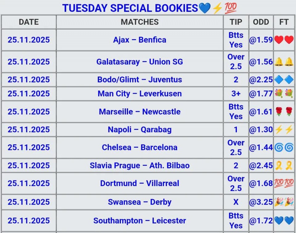The width and height of the screenshot is (296, 233).
Task: Select the Swansea – Derby match
Action: coord(140,202)
